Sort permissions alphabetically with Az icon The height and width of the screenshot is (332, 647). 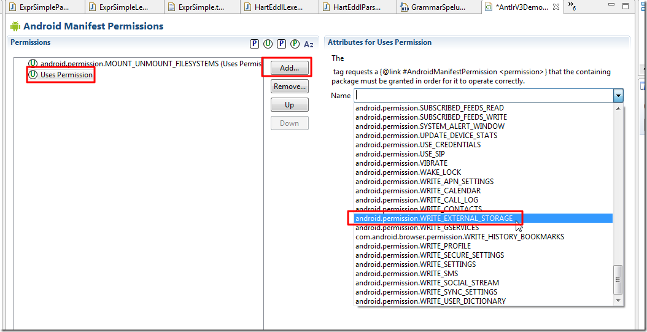(x=308, y=44)
